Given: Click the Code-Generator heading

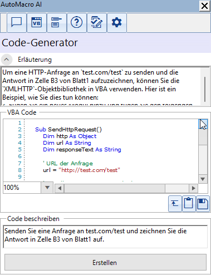Looking at the screenshot, I should pyautogui.click(x=40, y=43).
